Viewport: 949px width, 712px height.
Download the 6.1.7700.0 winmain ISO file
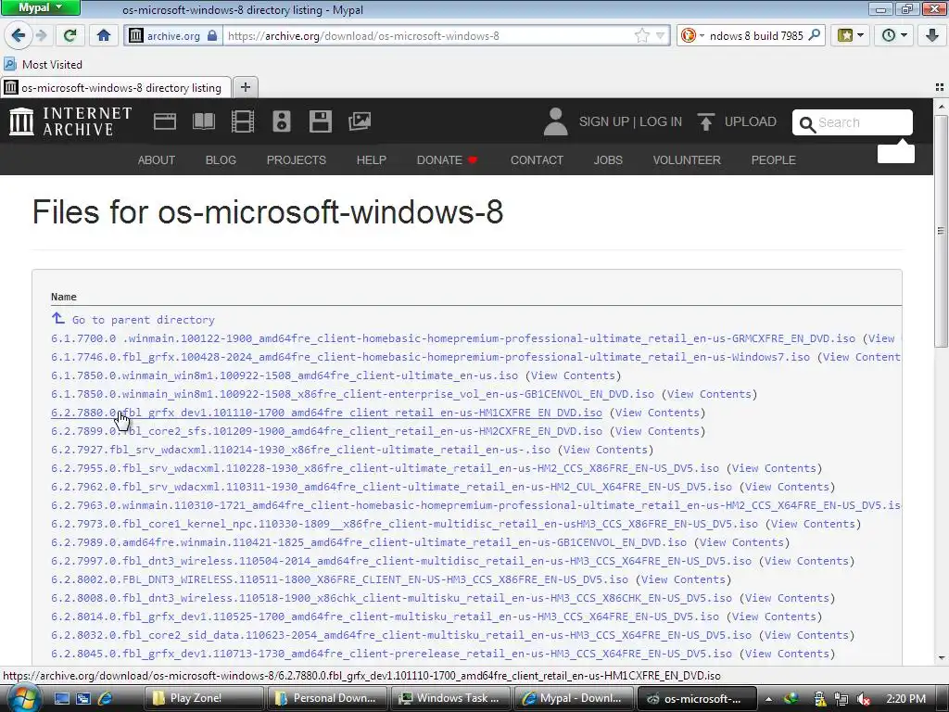coord(453,338)
